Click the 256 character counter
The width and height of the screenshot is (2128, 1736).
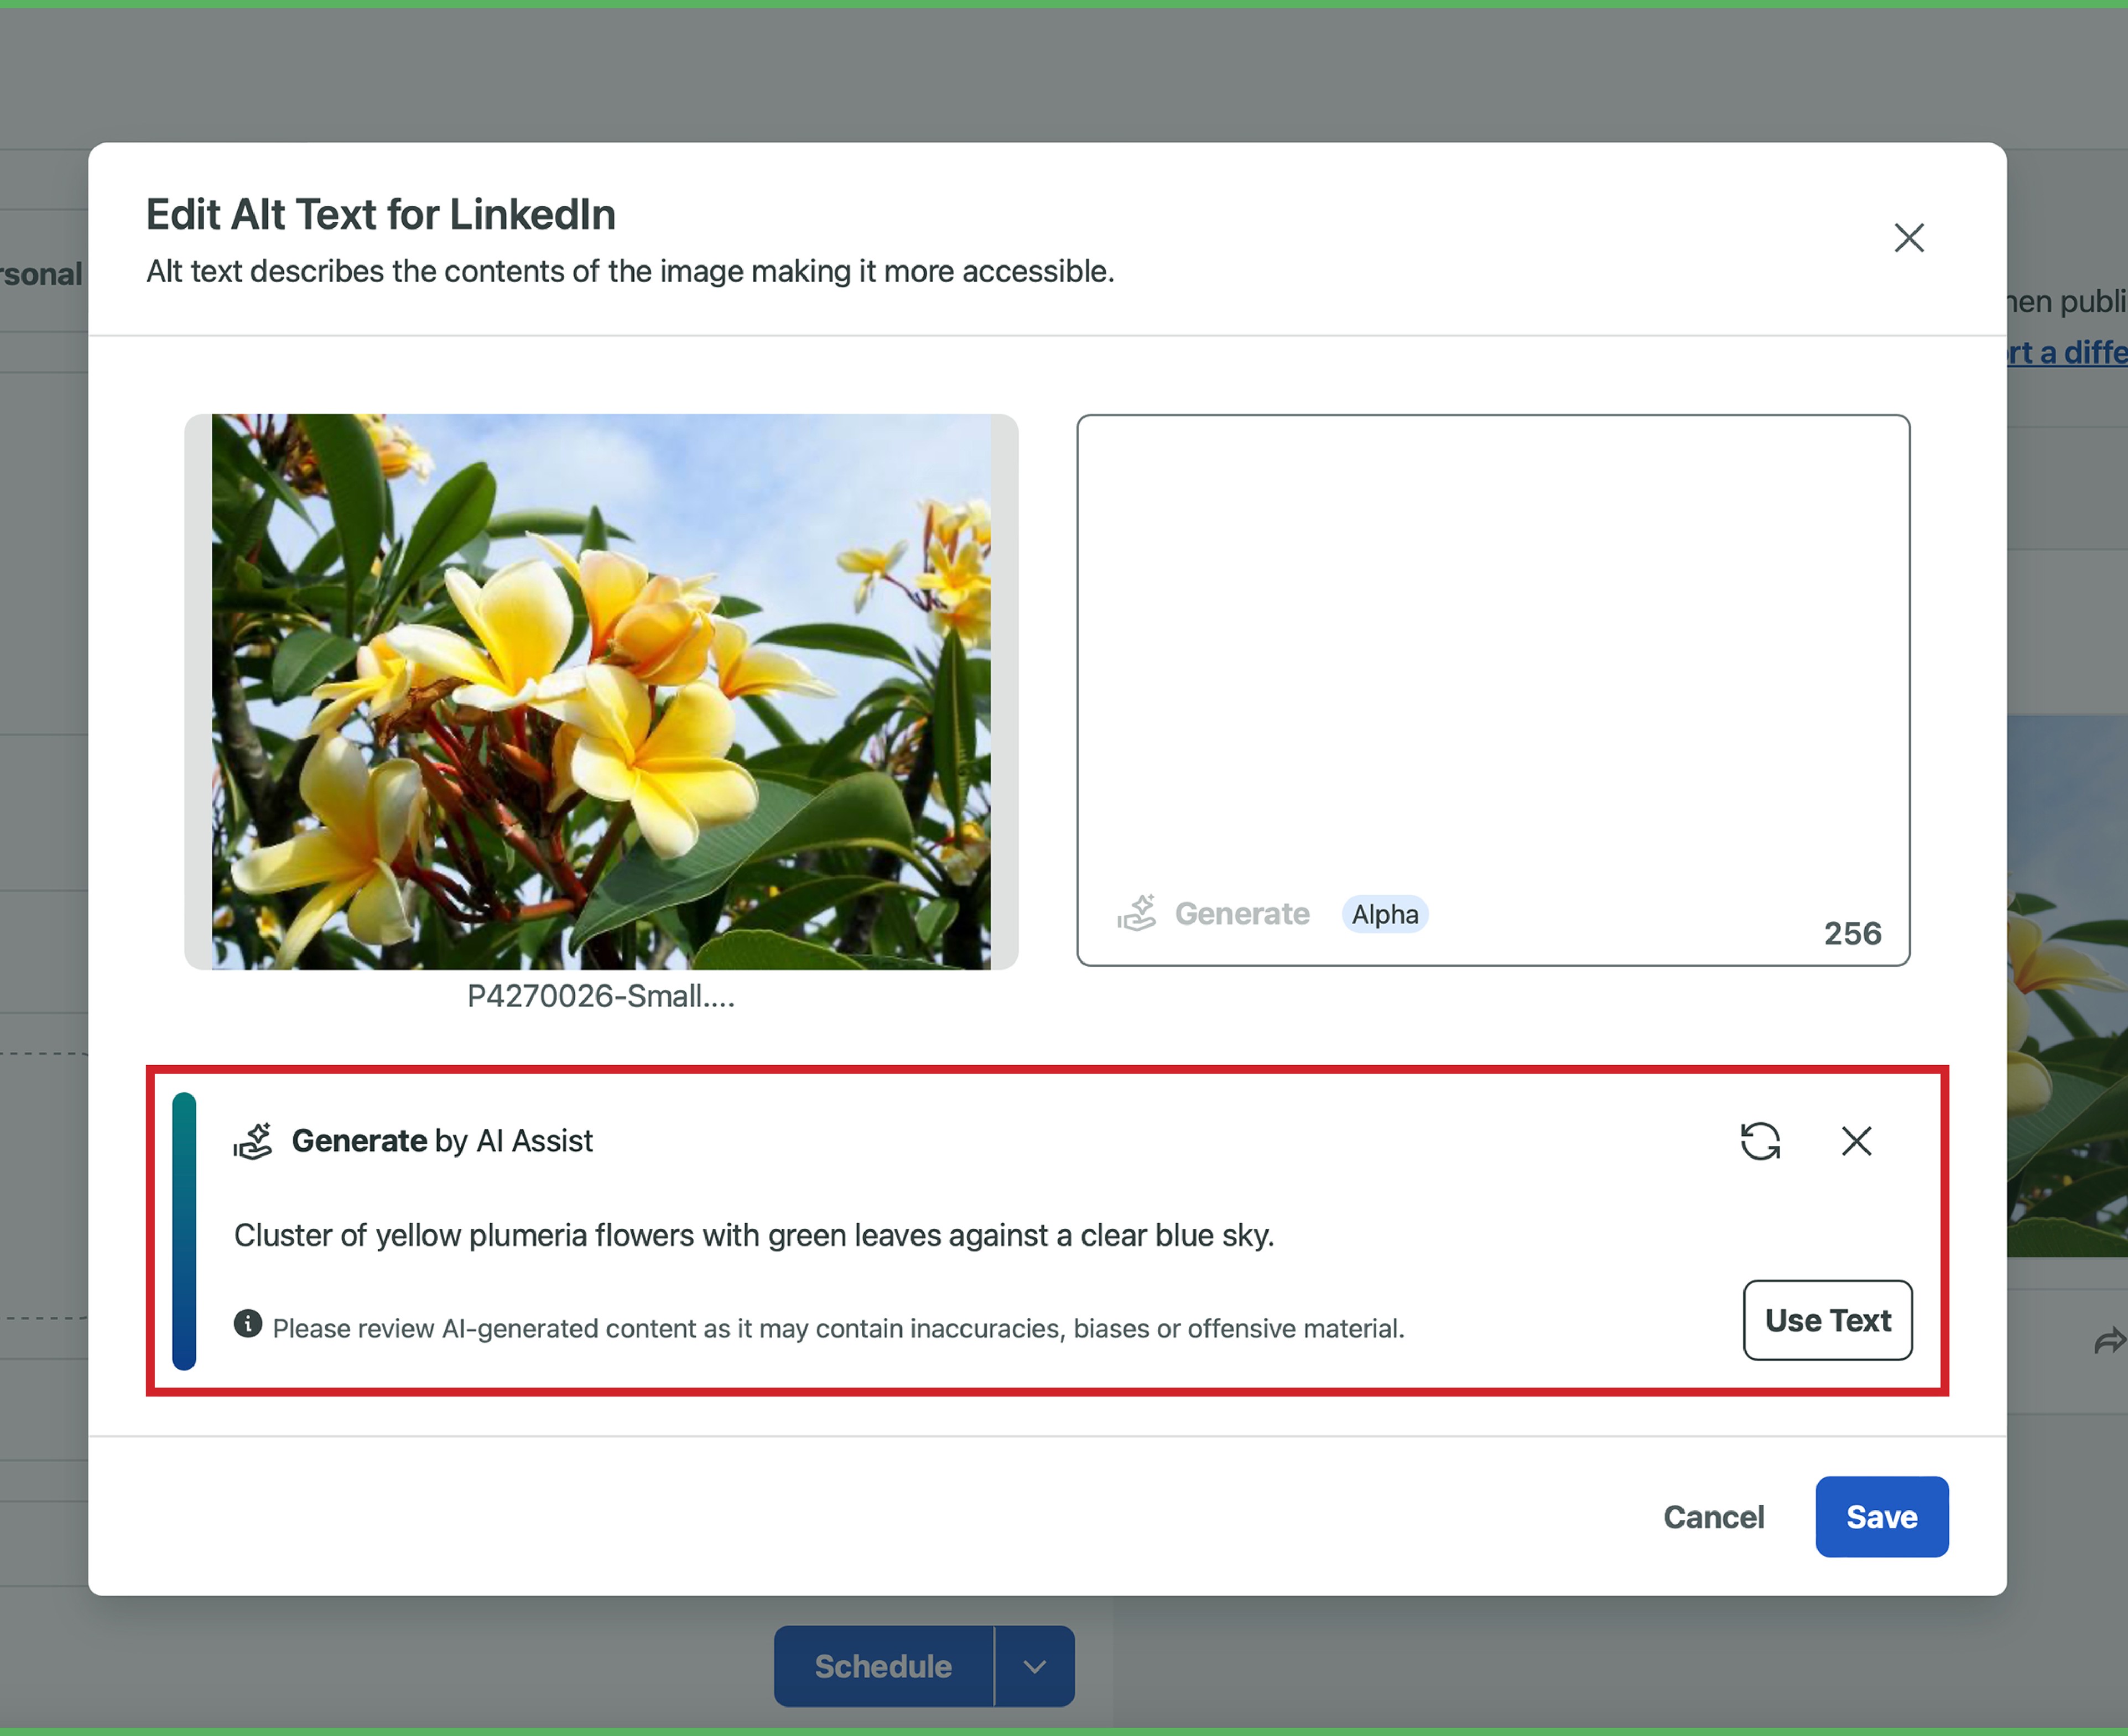[x=1852, y=933]
